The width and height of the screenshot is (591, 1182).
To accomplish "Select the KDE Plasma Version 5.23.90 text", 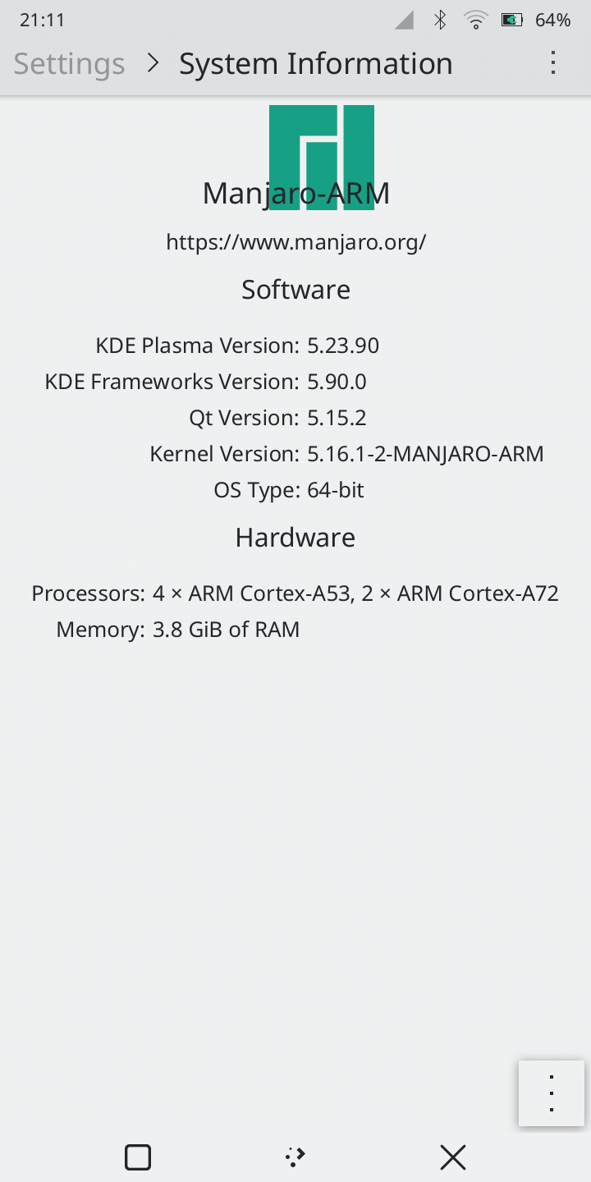I will pyautogui.click(x=343, y=346).
